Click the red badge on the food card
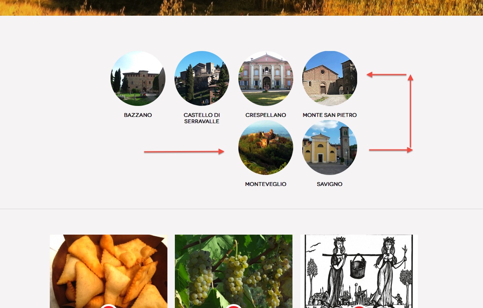Viewport: 483px width, 308px height. coord(109,306)
